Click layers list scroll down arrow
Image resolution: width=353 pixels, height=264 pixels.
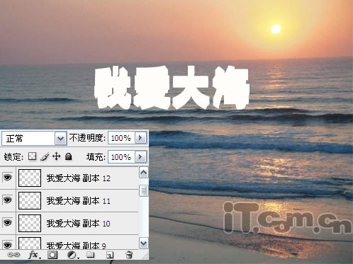pyautogui.click(x=144, y=243)
